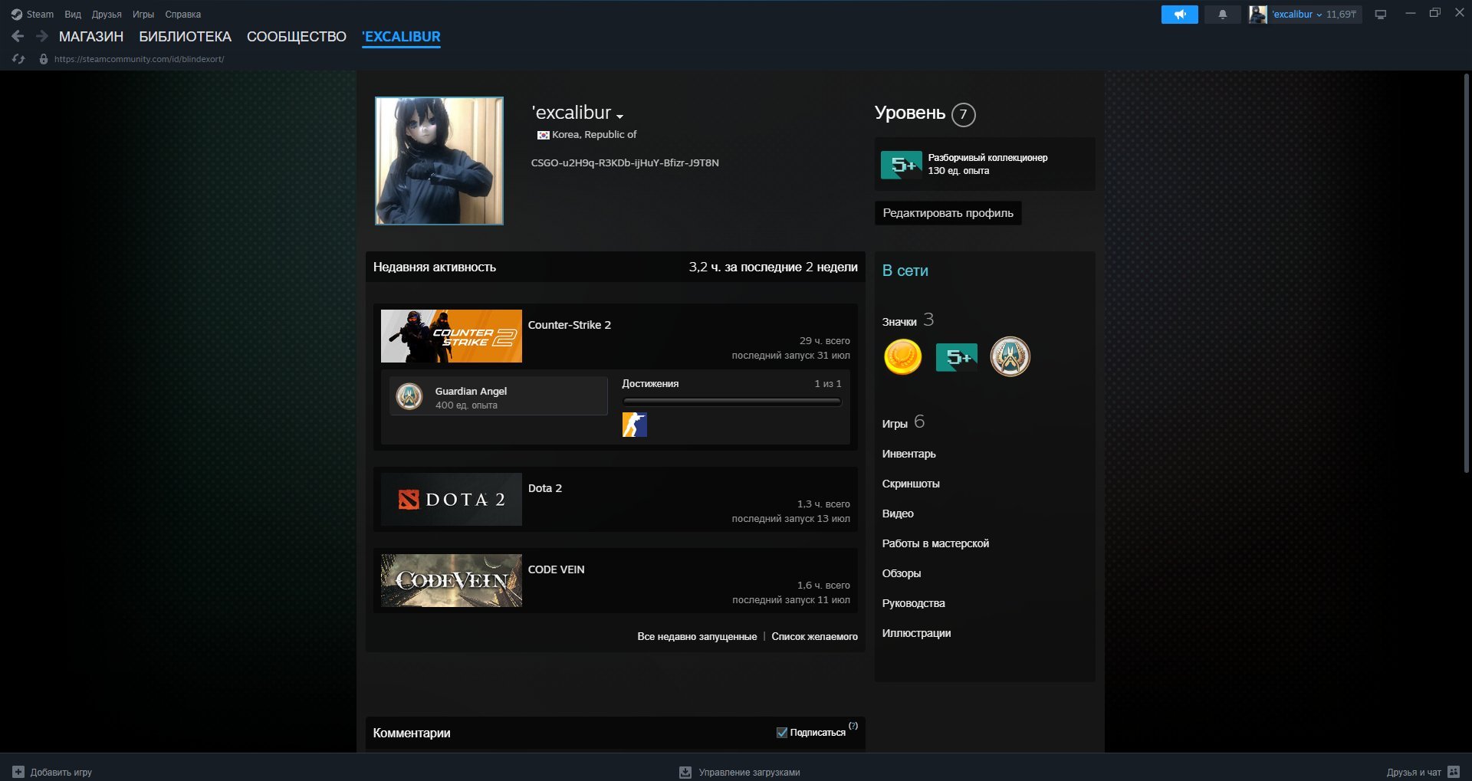Click the Достижения achievements progress bar
Screen dimensions: 1472x781
pos(731,402)
